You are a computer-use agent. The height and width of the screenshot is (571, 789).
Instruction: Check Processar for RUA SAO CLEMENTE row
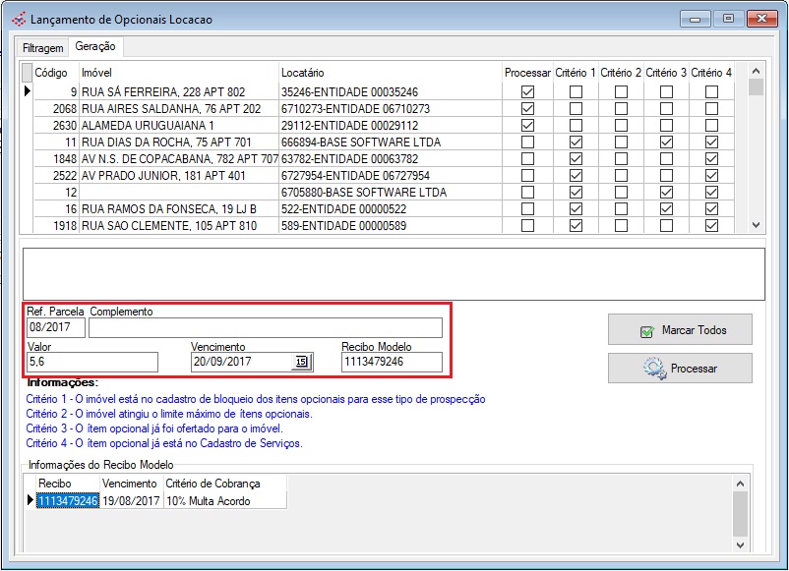pyautogui.click(x=528, y=226)
